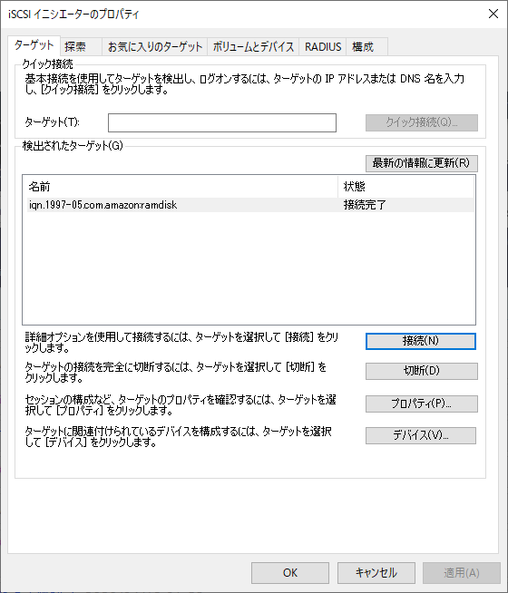Focus the ターゲット(T) text field
Screen dimensions: 508x593
222,123
